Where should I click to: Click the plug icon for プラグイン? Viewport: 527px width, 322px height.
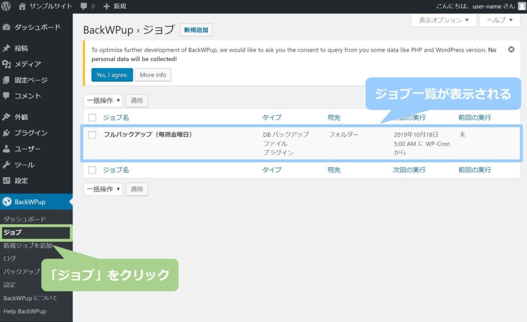click(x=6, y=133)
